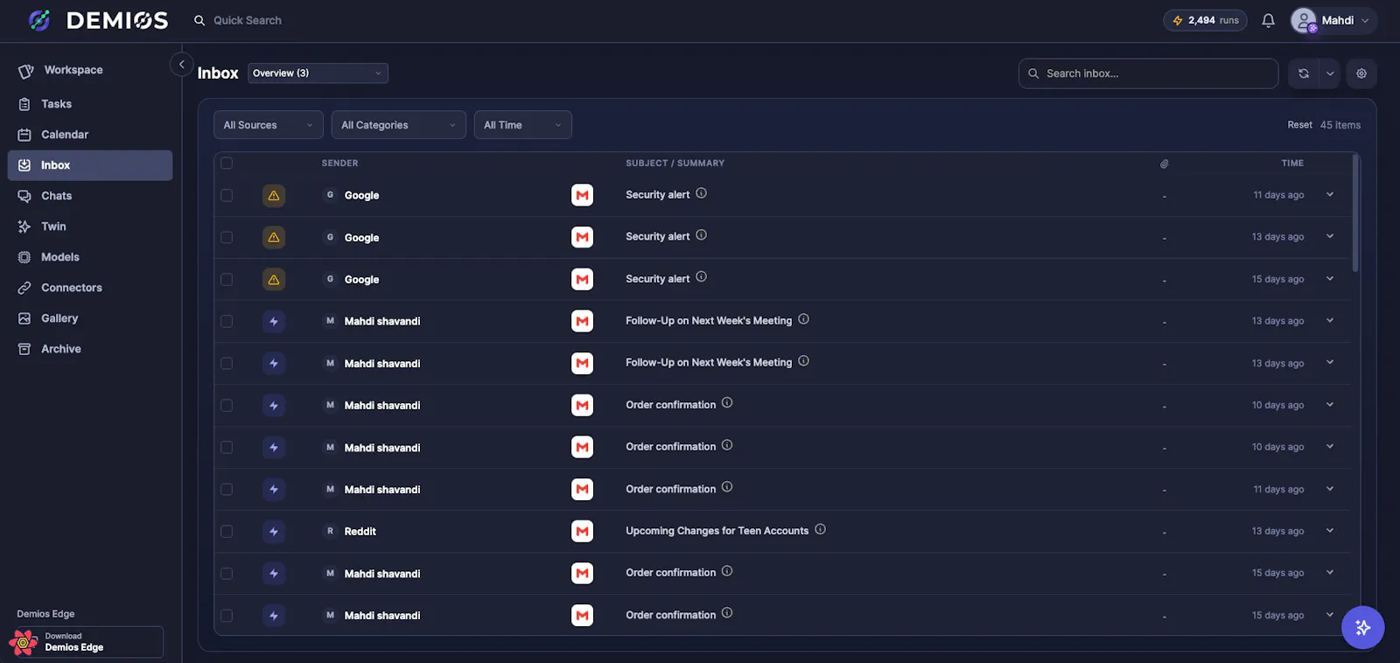Open the All Time filter
1400x663 pixels.
point(523,125)
